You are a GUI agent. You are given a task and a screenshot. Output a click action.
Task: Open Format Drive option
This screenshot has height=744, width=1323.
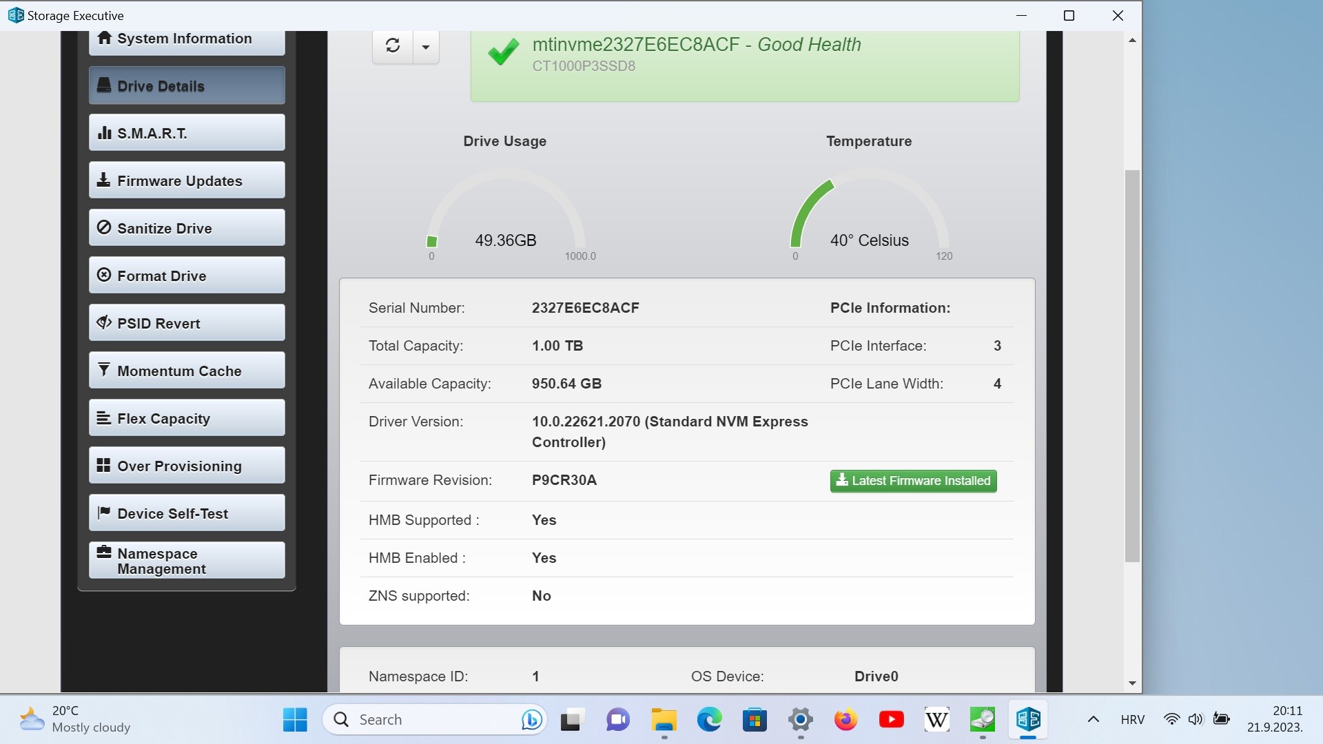coord(187,276)
